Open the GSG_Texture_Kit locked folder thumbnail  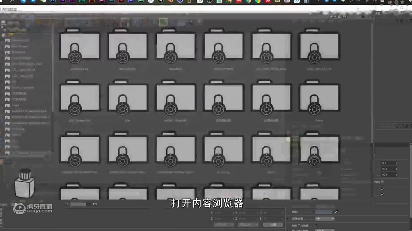tap(80, 97)
